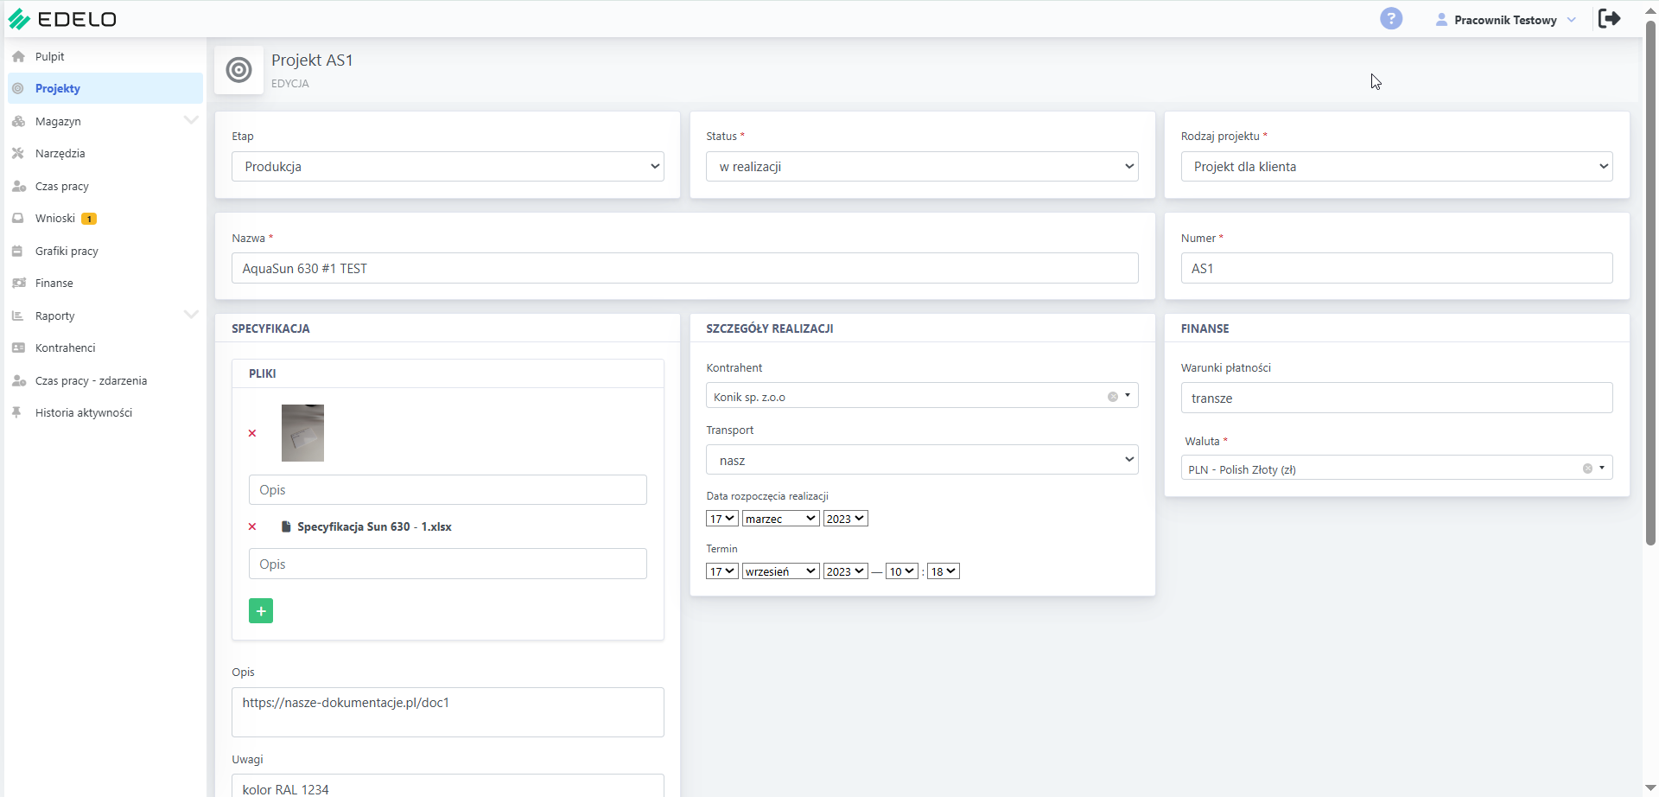Viewport: 1659px width, 797px height.
Task: Open the help question mark icon
Action: pos(1391,18)
